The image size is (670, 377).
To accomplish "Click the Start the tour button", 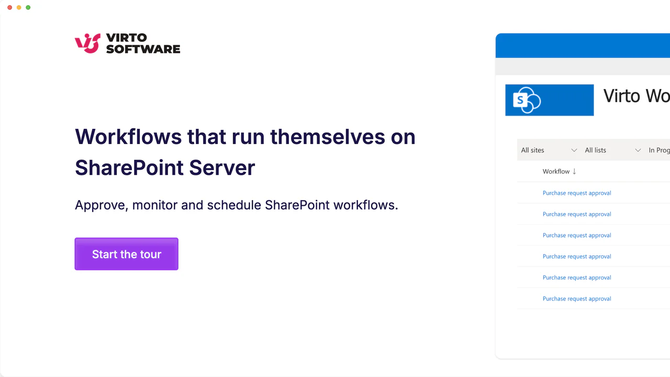I will tap(126, 254).
